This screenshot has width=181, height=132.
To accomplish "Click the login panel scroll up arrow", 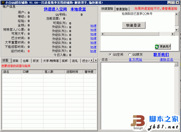I will (x=176, y=14).
